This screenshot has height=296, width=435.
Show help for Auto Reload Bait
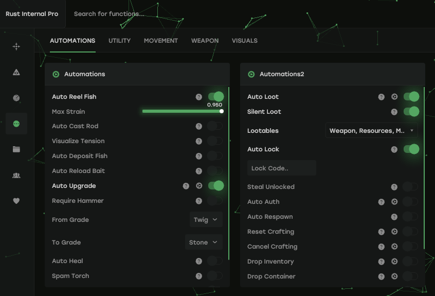(x=199, y=171)
